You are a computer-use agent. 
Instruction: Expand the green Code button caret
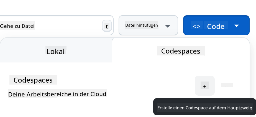(236, 26)
